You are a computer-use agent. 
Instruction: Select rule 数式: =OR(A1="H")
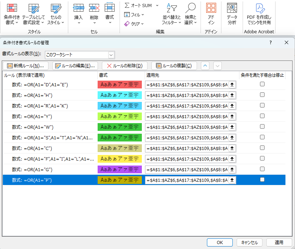(x=32, y=95)
